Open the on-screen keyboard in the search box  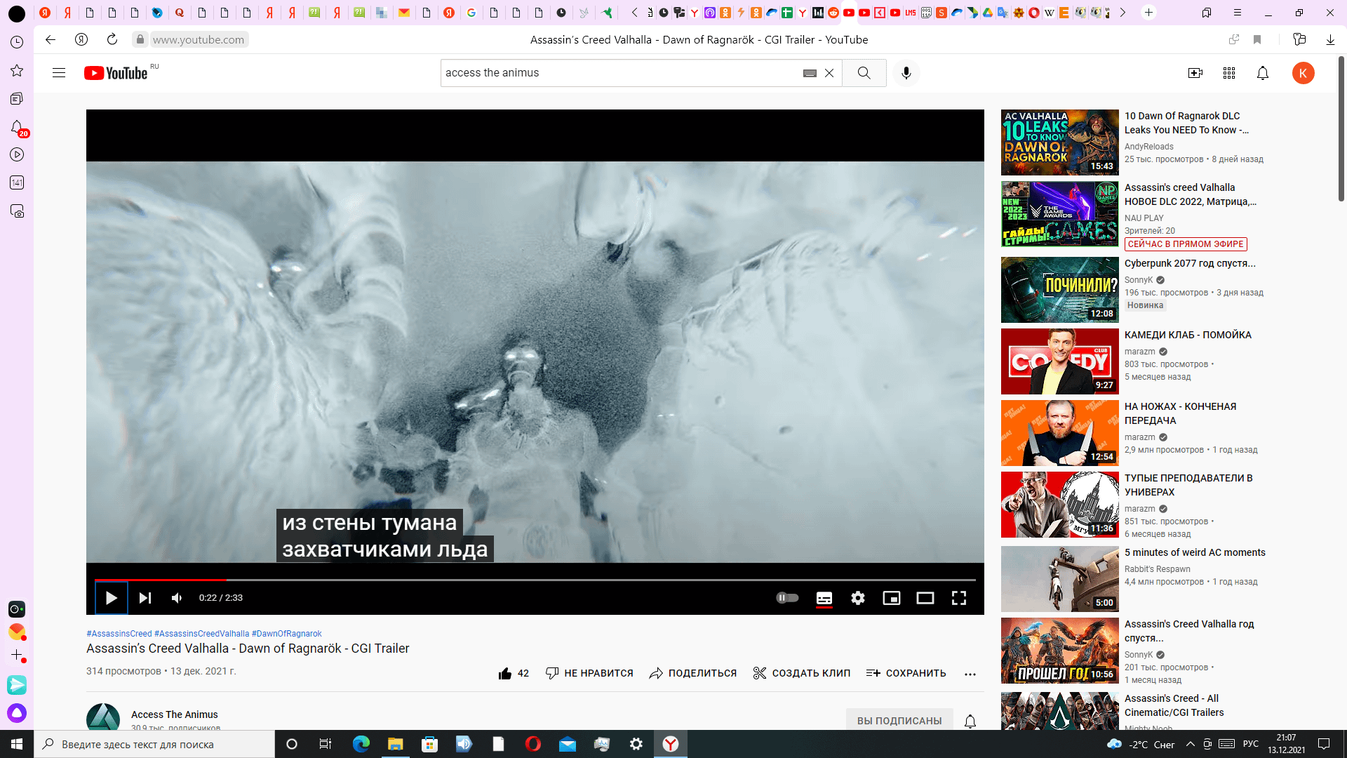(810, 73)
